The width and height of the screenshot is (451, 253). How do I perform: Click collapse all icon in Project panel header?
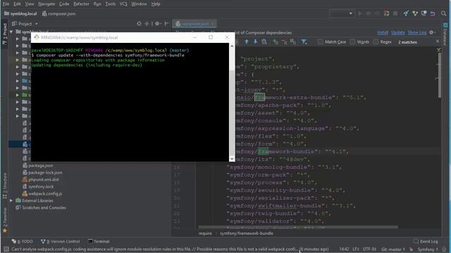coord(147,23)
